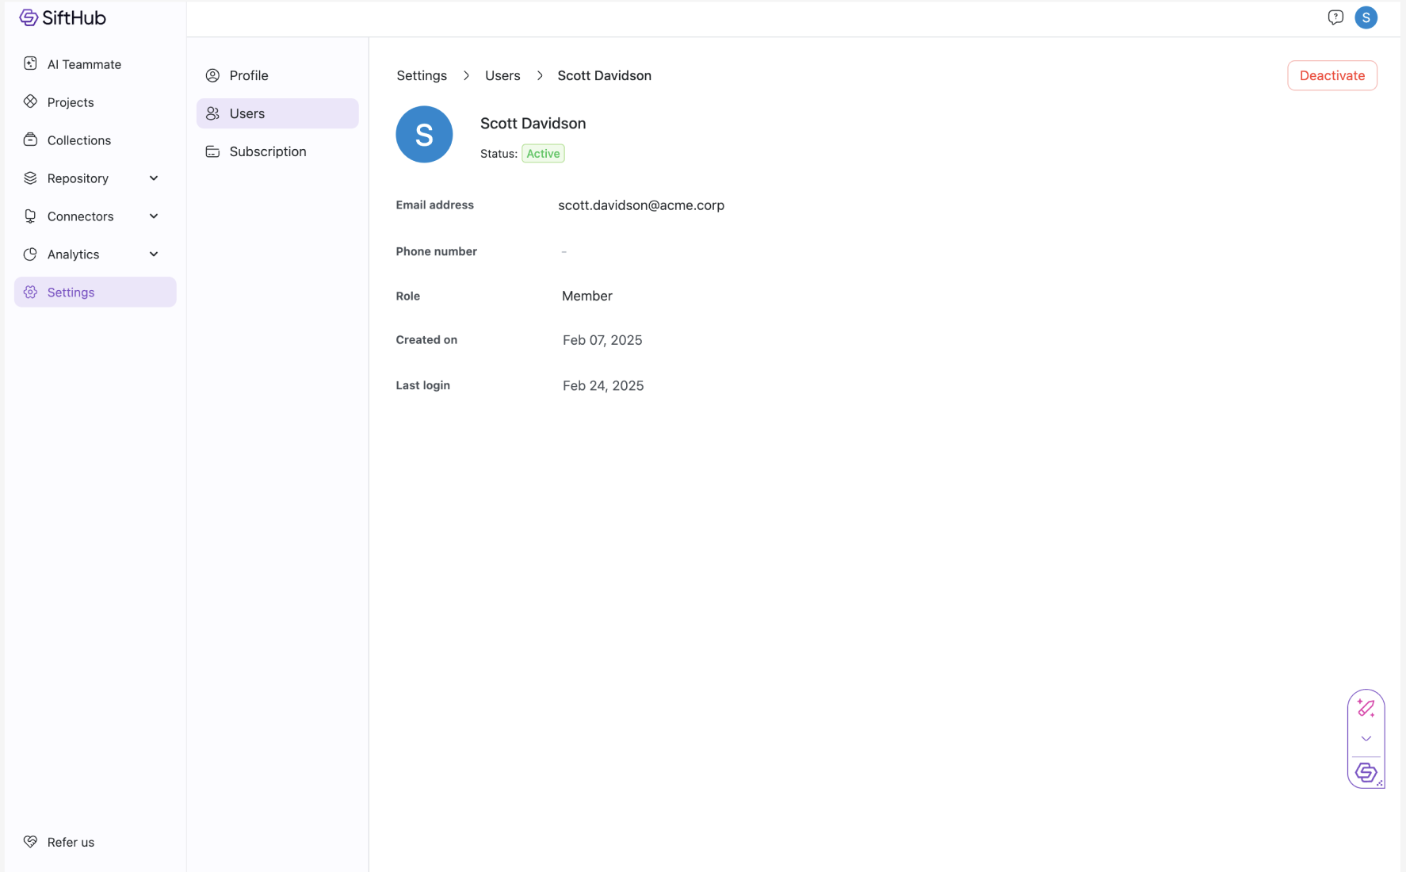Click the SiftHub logo icon
This screenshot has height=872, width=1406.
point(29,17)
